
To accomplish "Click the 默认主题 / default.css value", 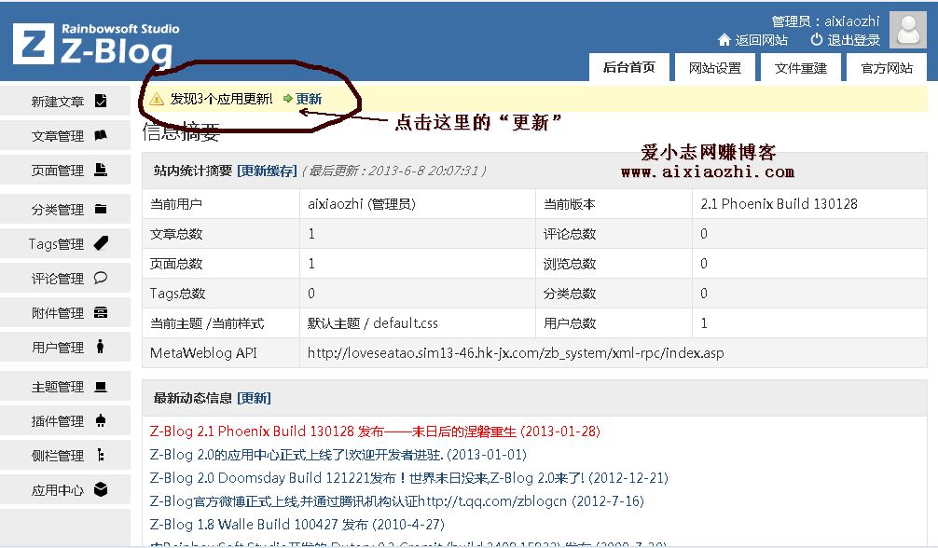I will [x=373, y=323].
